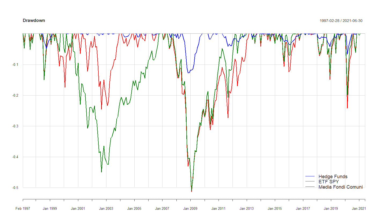This screenshot has width=388, height=213.
Task: Click the Jan 2007 x-axis label
Action: coord(162,208)
